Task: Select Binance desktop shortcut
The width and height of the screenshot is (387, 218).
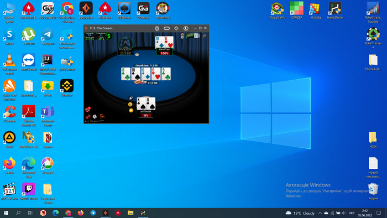Action: pyautogui.click(x=67, y=88)
